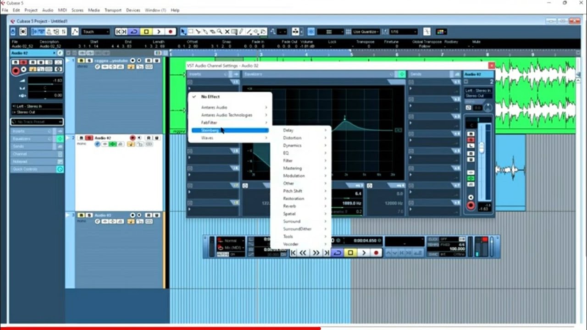The height and width of the screenshot is (330, 587).
Task: Click the Activate Project button in toolbar
Action: 13,32
